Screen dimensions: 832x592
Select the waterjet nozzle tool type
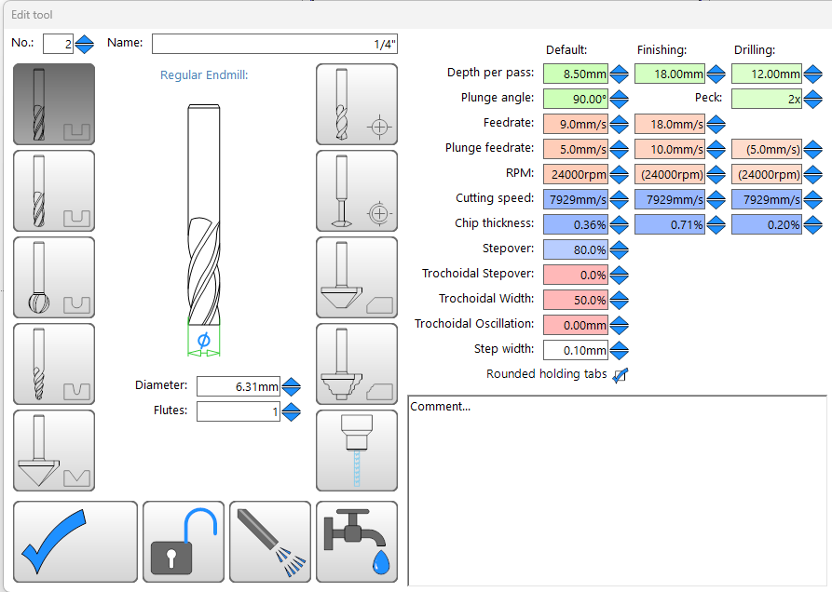(356, 451)
